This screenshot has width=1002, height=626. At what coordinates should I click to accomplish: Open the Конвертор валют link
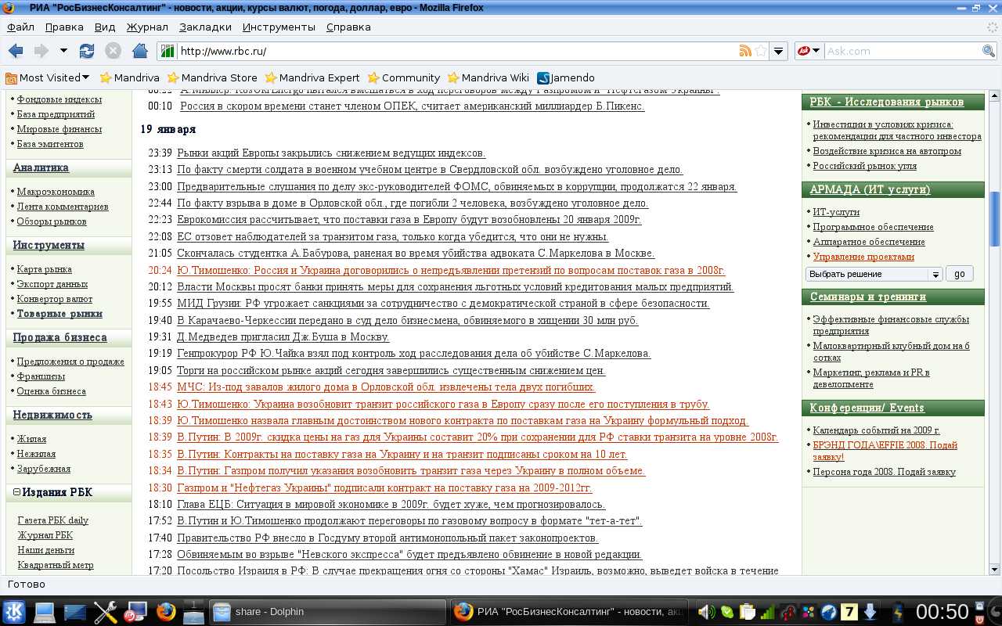click(x=55, y=299)
